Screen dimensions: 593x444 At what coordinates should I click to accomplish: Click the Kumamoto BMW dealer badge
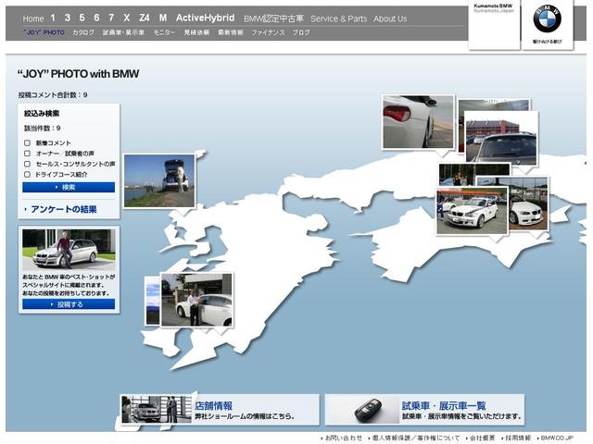(x=494, y=25)
